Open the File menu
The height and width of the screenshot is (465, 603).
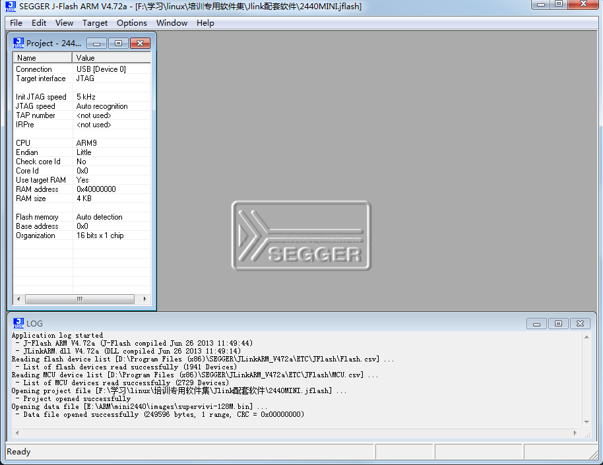pos(16,22)
